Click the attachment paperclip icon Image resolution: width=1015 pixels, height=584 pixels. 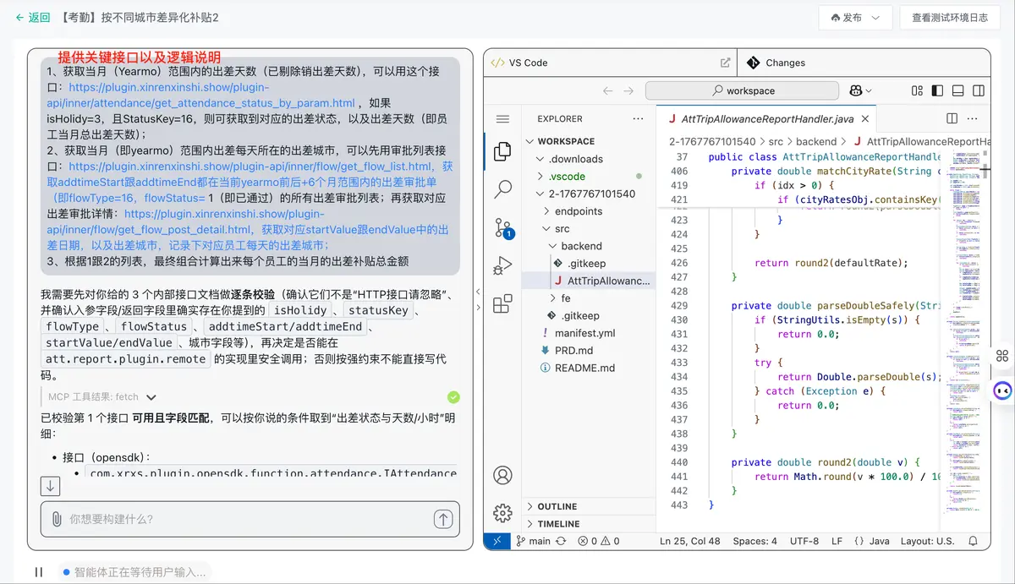tap(57, 519)
